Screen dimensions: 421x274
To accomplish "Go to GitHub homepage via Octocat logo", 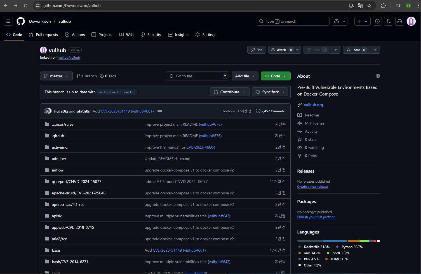I will tap(21, 21).
